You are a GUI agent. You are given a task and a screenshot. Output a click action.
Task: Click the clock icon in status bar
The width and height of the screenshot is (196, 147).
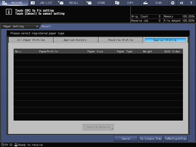(x=2, y=145)
